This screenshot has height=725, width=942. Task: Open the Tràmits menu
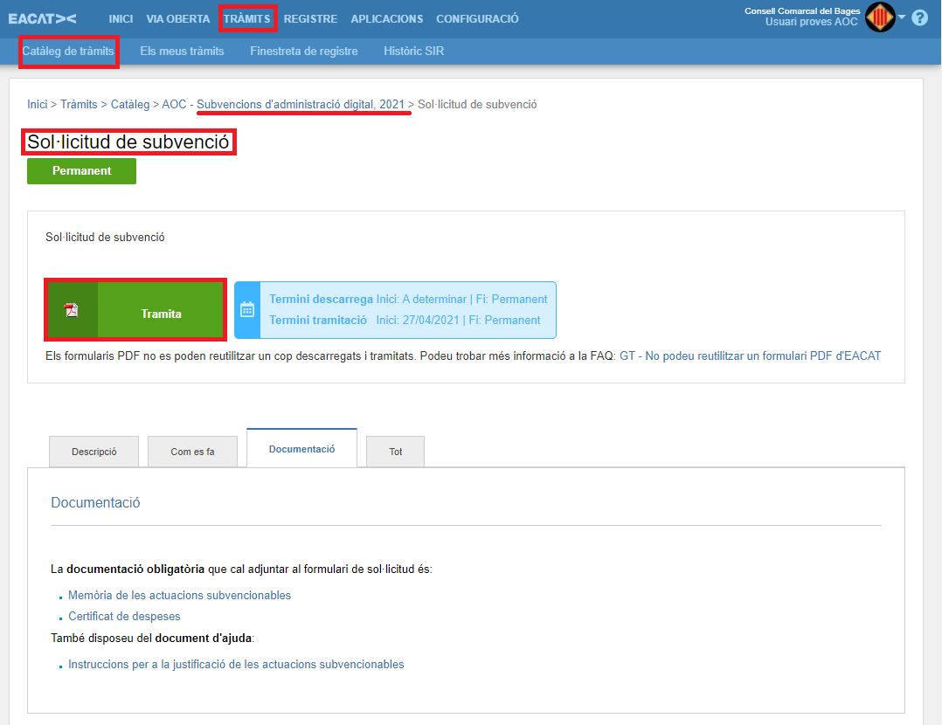[246, 18]
